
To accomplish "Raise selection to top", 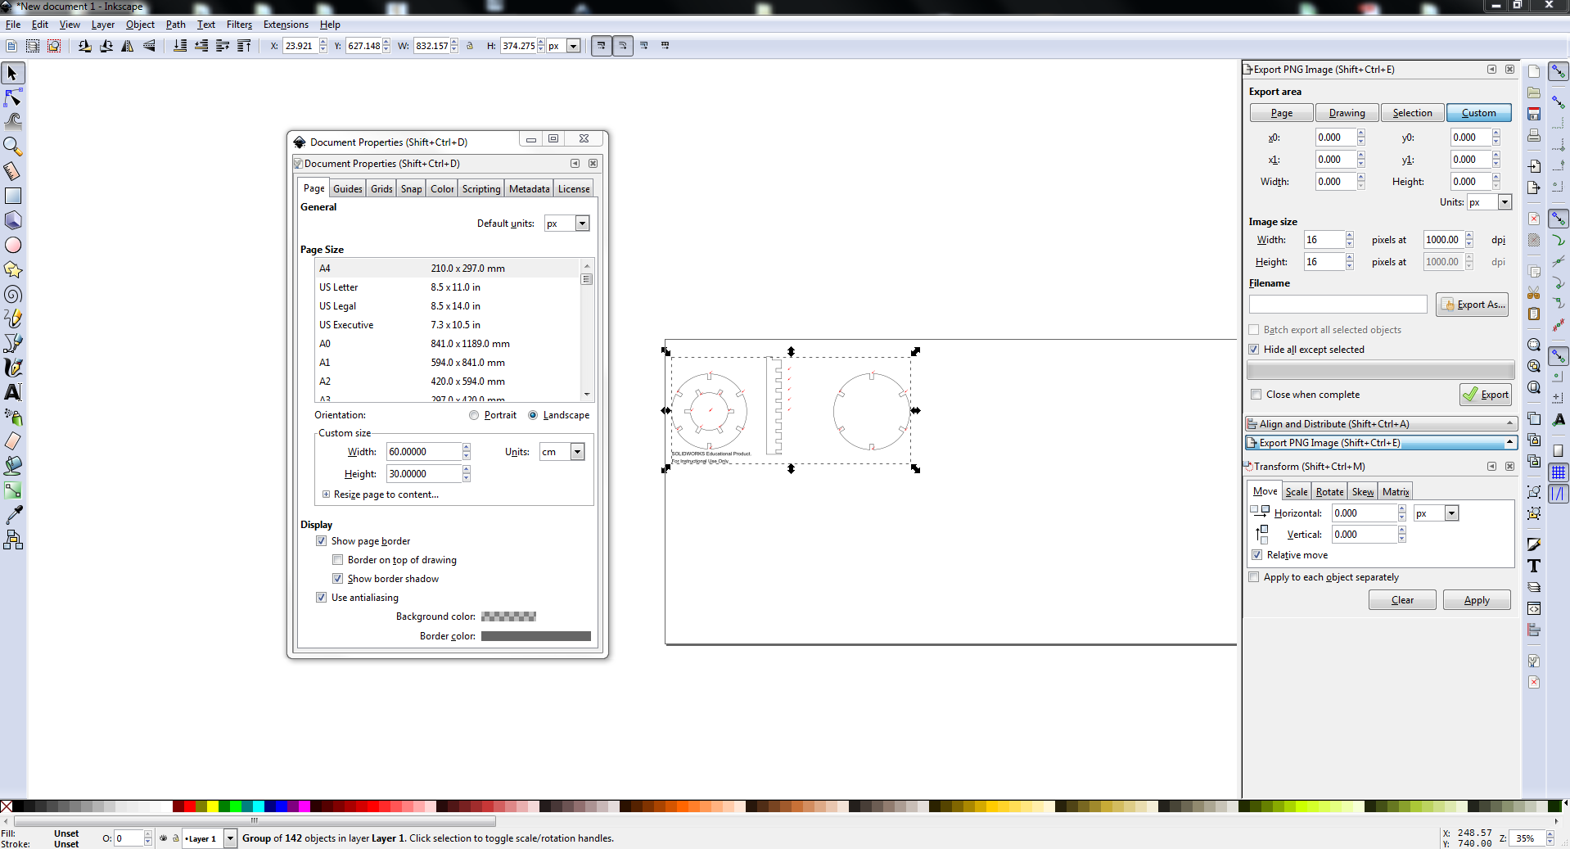I will click(244, 46).
